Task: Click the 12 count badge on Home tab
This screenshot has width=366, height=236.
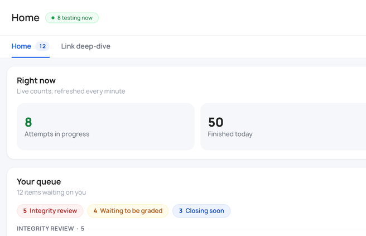Action: coord(42,46)
